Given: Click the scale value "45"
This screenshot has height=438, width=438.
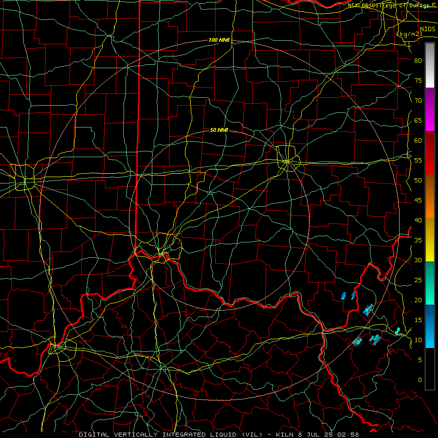Looking at the screenshot, I should coord(418,201).
